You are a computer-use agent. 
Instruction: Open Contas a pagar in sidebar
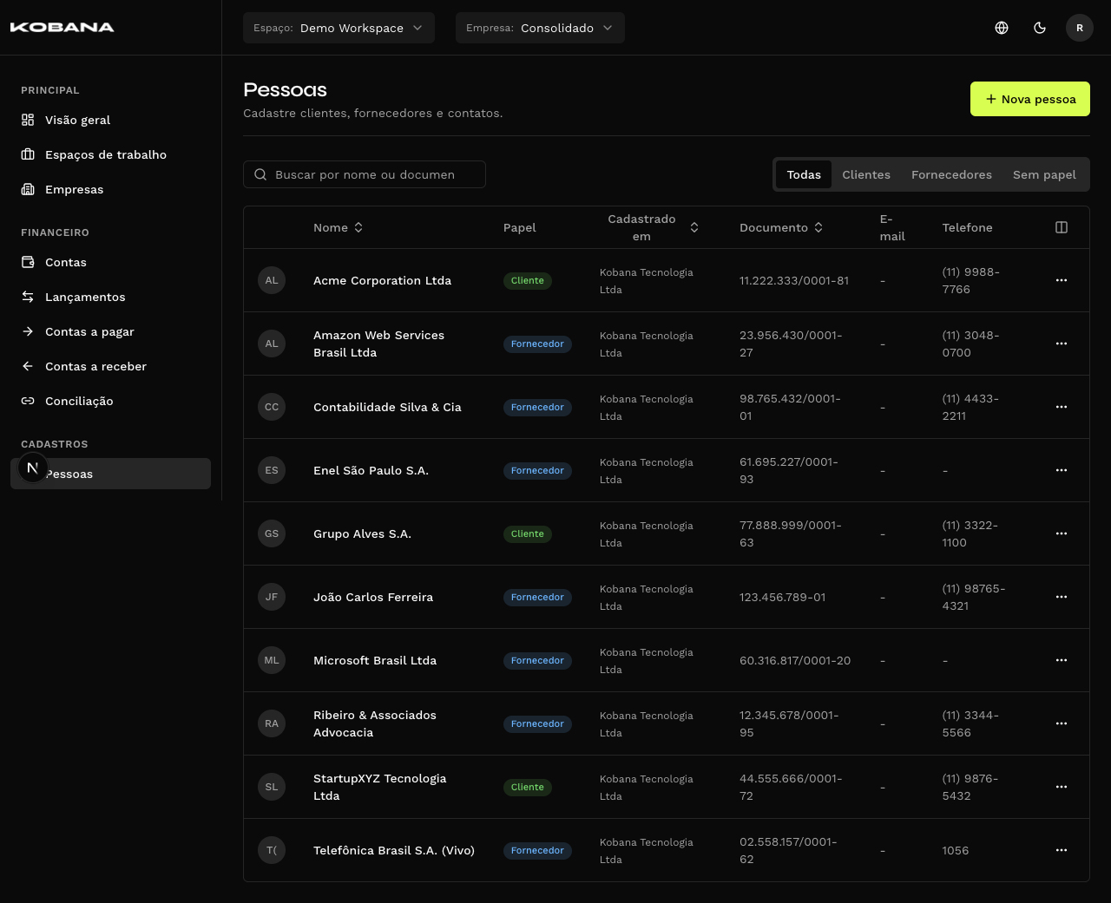tap(110, 331)
